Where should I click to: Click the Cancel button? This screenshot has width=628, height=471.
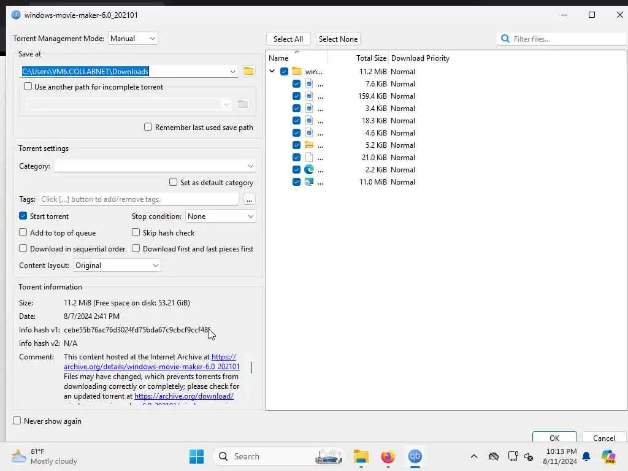coord(603,437)
